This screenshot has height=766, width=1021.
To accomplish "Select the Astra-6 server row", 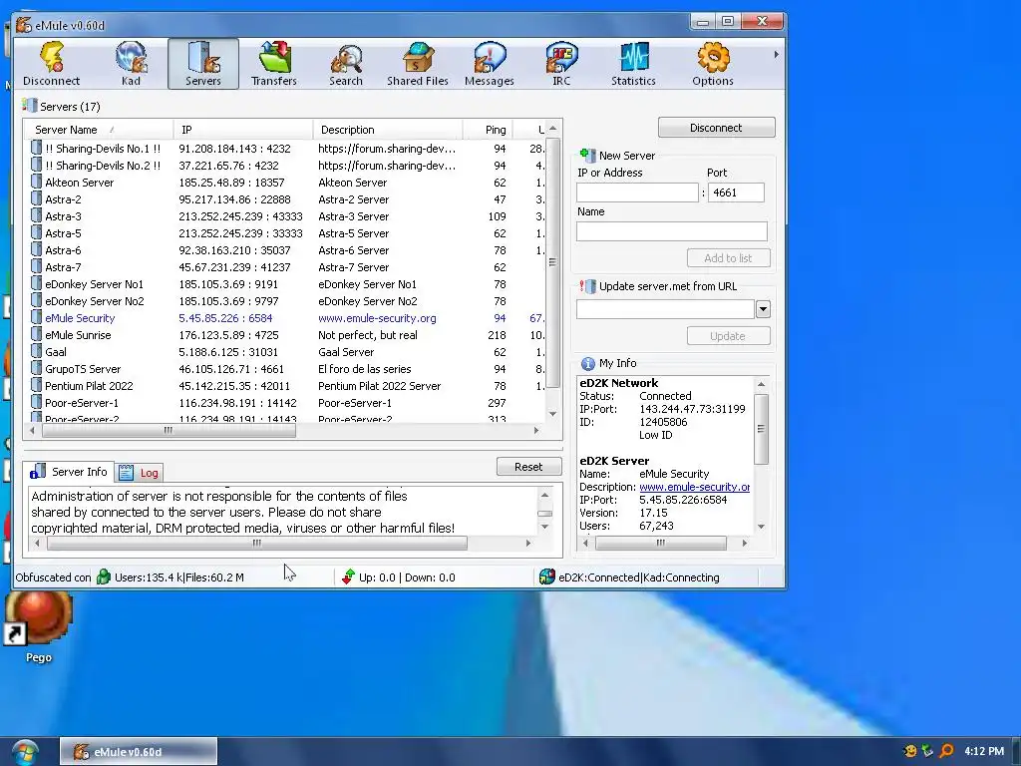I will [x=286, y=250].
